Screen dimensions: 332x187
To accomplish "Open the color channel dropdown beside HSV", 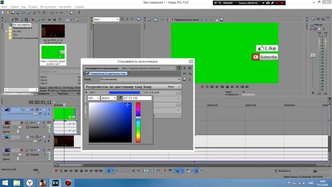I will [x=108, y=98].
